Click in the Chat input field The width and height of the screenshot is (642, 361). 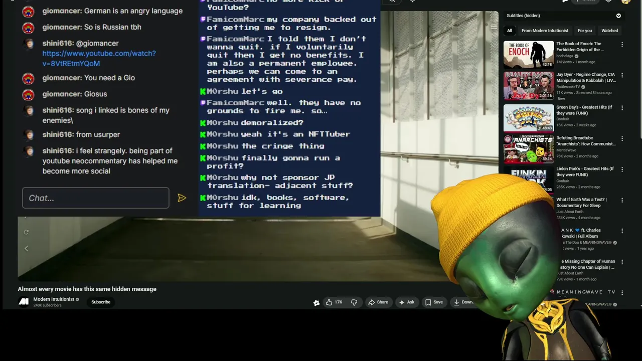click(x=95, y=198)
